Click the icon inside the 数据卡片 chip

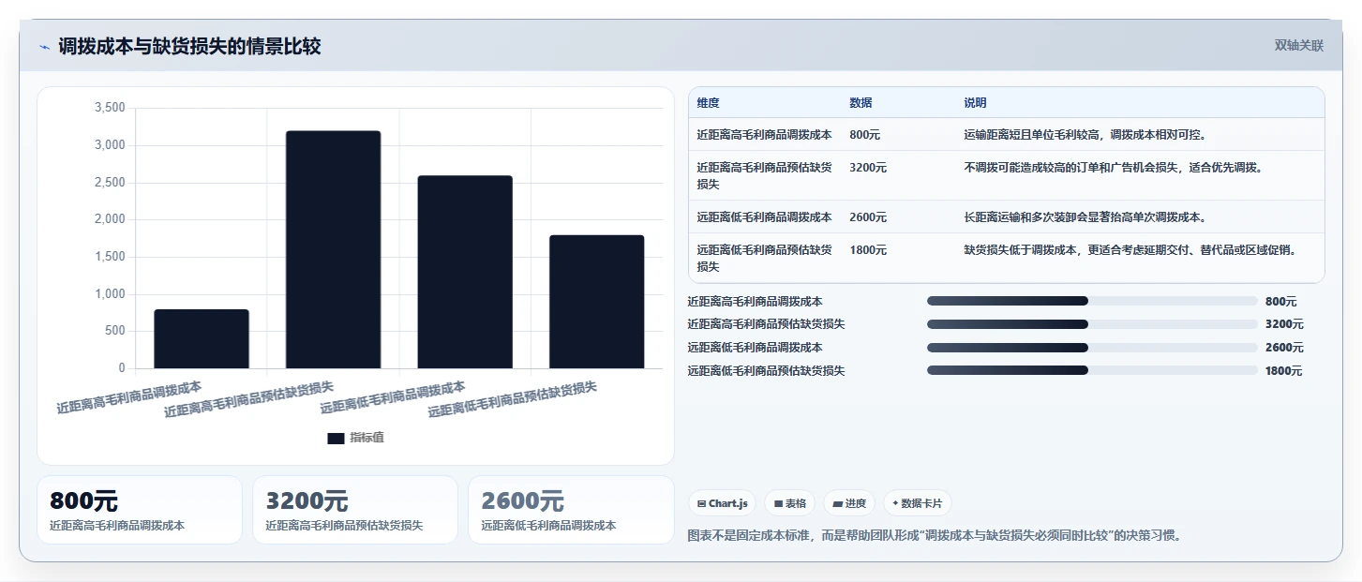point(895,503)
